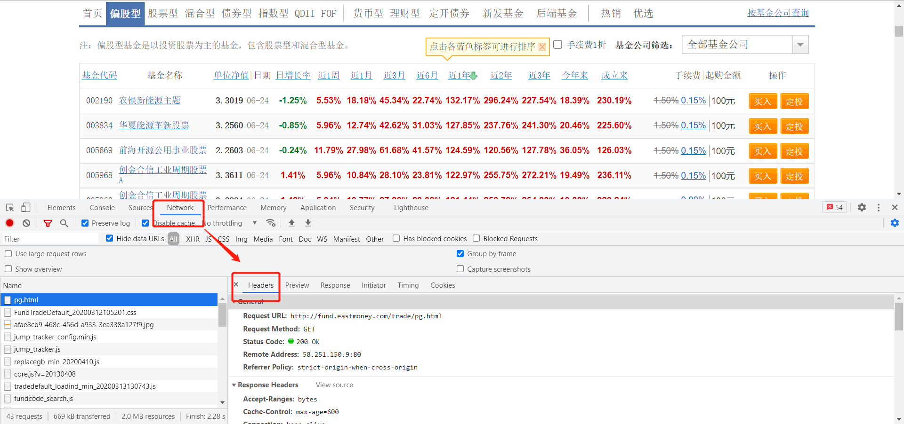Image resolution: width=904 pixels, height=424 pixels.
Task: Toggle Hide data URLs checkbox
Action: (x=109, y=238)
